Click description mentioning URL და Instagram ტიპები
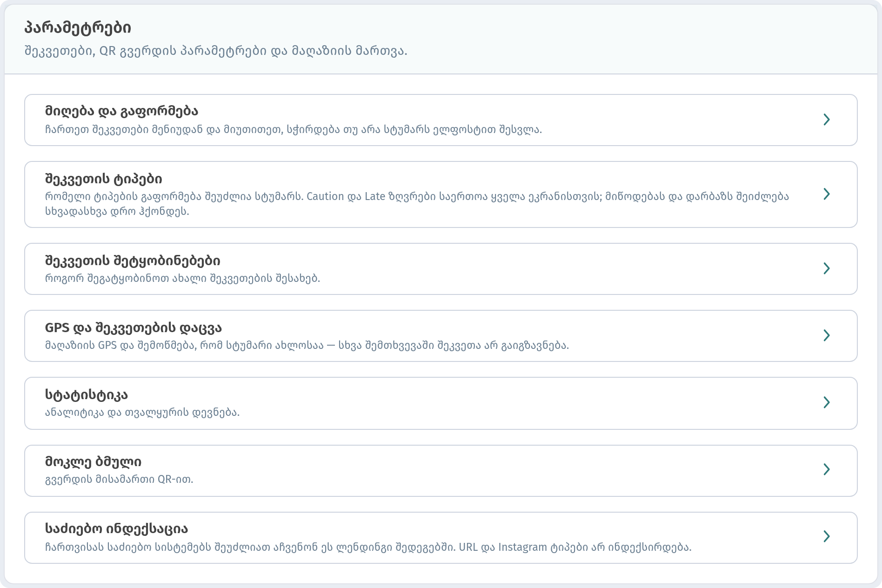 368,547
